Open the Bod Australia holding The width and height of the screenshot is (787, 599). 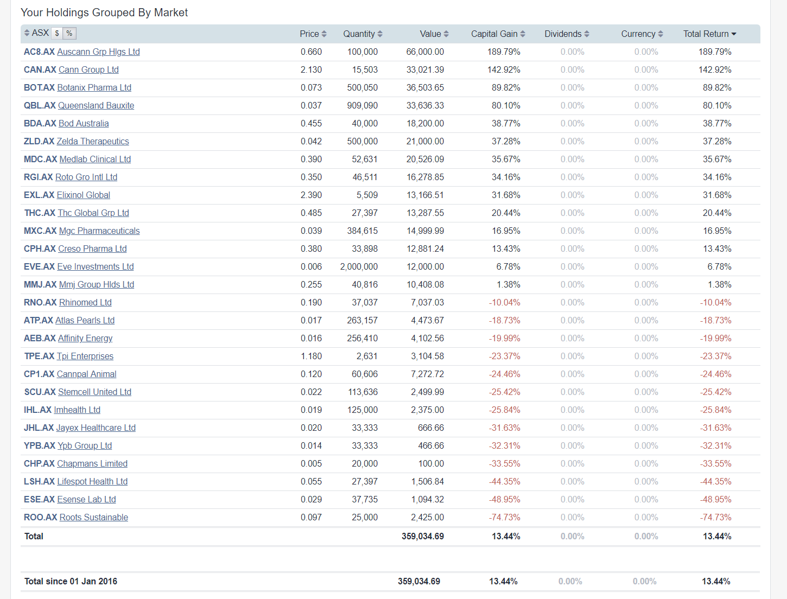point(84,123)
